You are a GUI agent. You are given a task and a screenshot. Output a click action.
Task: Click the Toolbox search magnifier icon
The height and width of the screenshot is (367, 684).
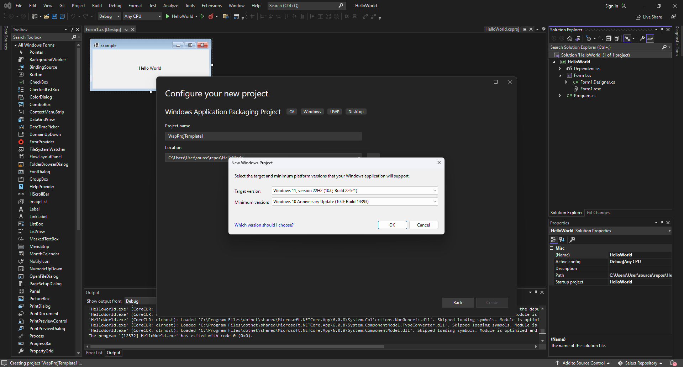[x=74, y=37]
